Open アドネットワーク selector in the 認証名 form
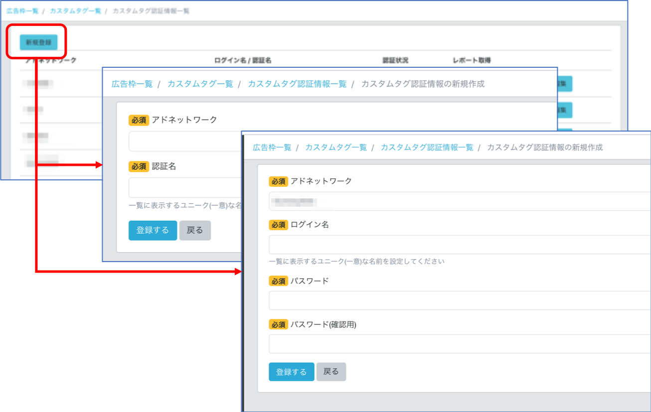The height and width of the screenshot is (412, 651). pyautogui.click(x=184, y=141)
